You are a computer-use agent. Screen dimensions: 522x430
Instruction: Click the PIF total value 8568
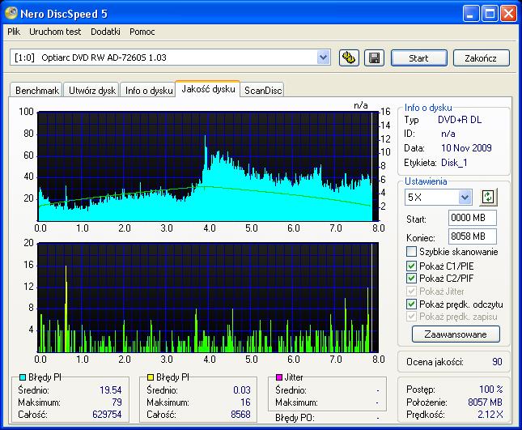point(240,415)
